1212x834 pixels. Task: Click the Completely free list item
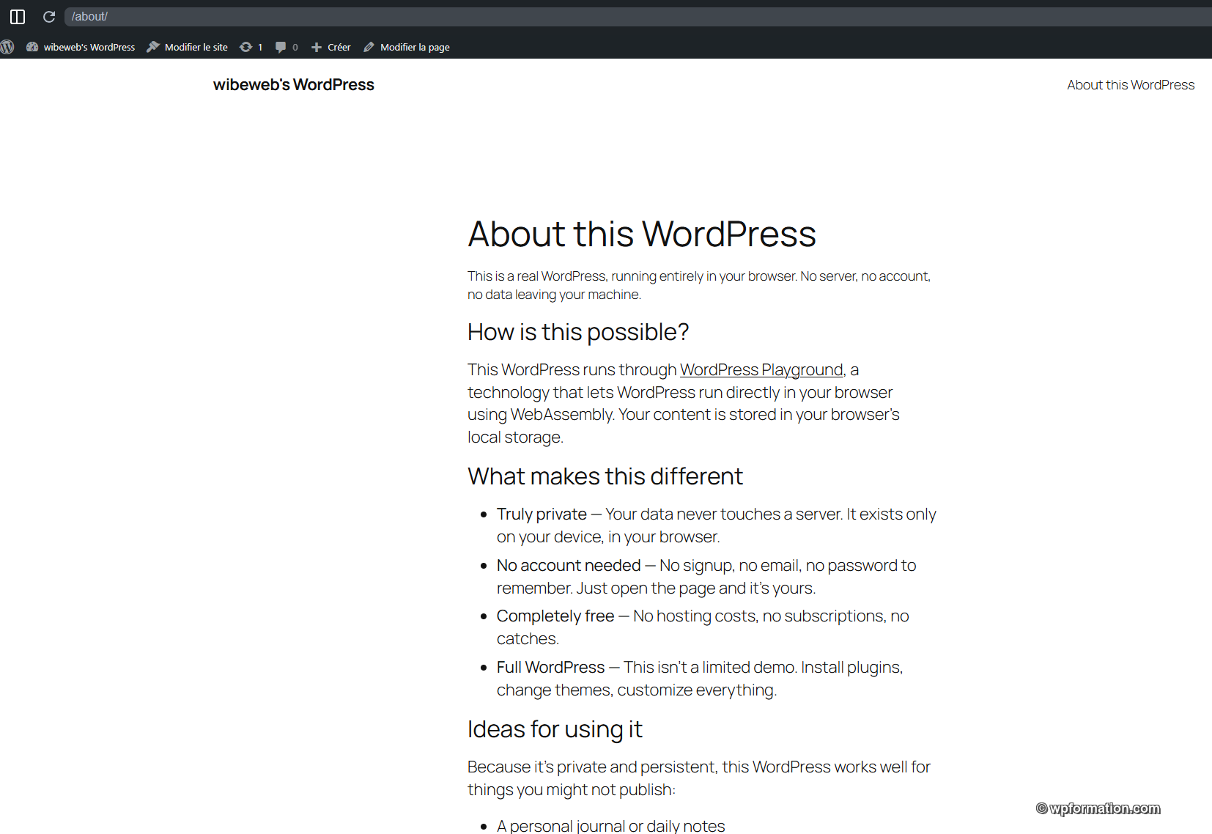pyautogui.click(x=703, y=627)
